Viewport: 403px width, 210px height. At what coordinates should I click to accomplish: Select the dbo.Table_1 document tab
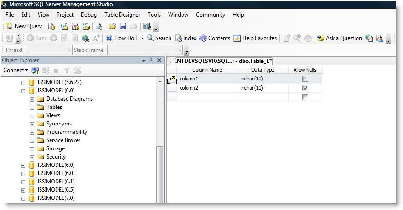point(223,61)
